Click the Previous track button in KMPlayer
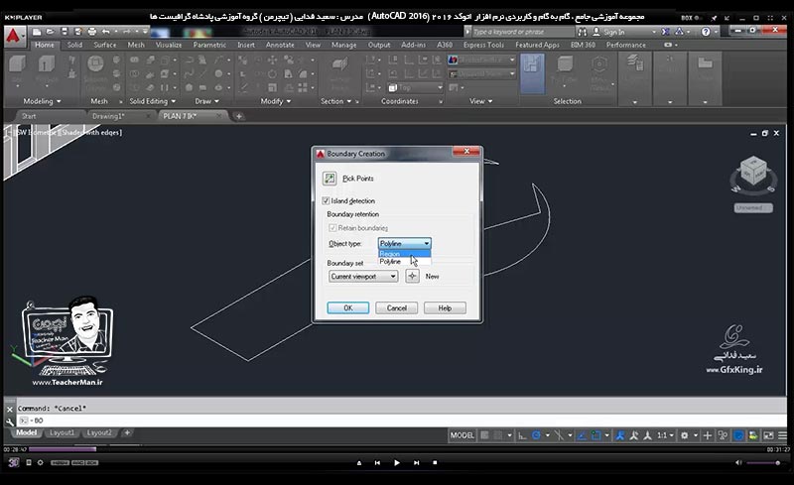 377,463
